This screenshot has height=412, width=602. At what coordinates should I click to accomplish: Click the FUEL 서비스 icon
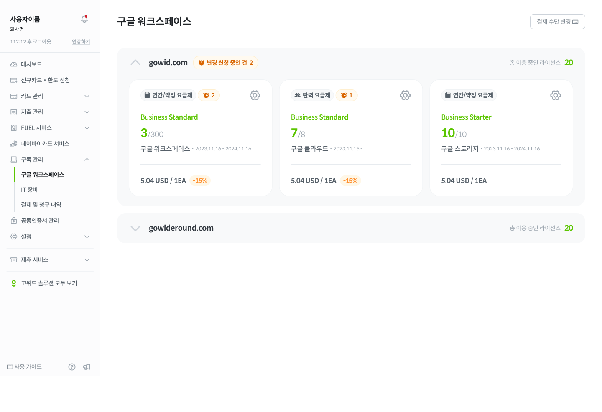point(14,128)
